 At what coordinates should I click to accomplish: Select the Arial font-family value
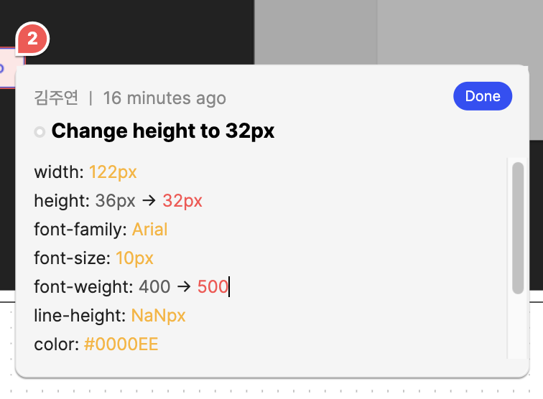[x=149, y=230]
